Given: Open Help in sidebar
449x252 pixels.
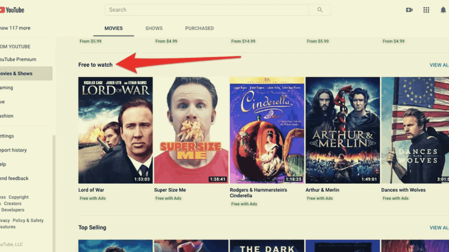Looking at the screenshot, I should [3, 164].
